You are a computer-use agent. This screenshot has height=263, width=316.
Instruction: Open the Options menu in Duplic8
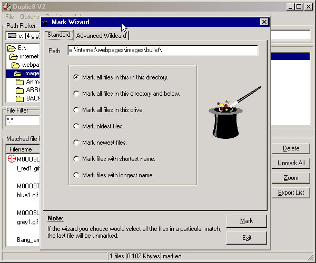point(29,17)
